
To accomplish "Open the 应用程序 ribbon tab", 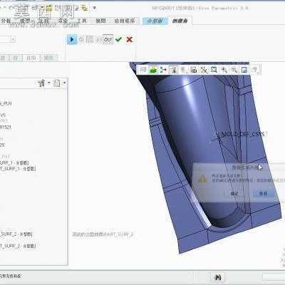I will coord(125,21).
